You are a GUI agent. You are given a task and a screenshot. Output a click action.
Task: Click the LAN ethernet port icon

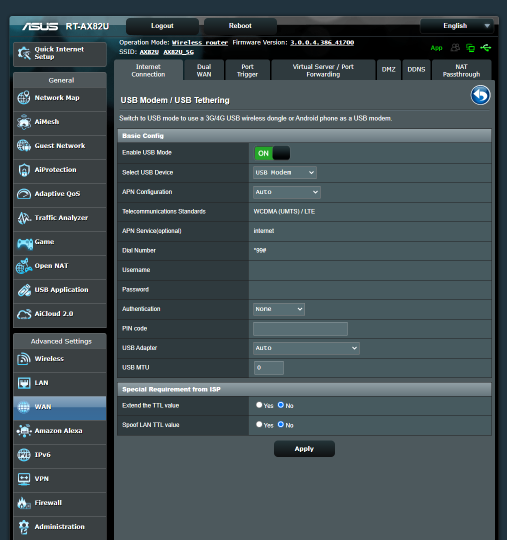(24, 383)
